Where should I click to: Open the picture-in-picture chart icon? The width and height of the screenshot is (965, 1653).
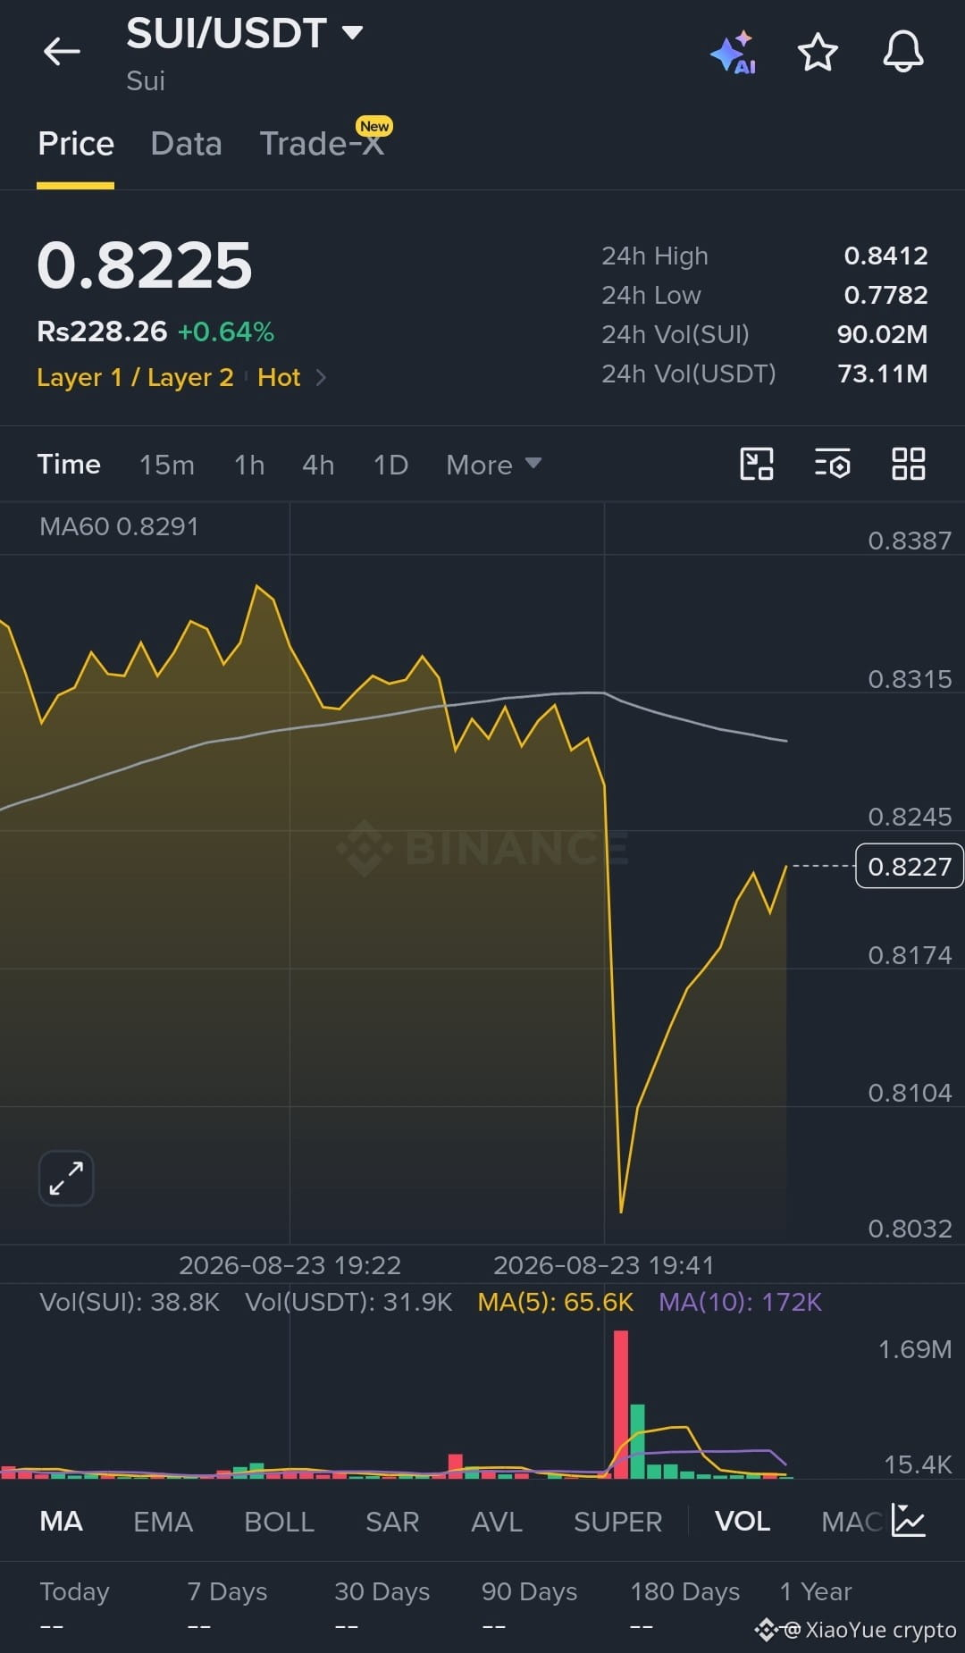(757, 465)
